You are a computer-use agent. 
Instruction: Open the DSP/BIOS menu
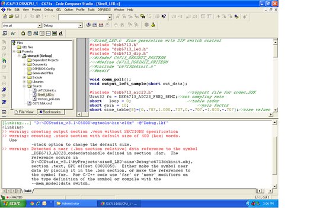[104, 9]
